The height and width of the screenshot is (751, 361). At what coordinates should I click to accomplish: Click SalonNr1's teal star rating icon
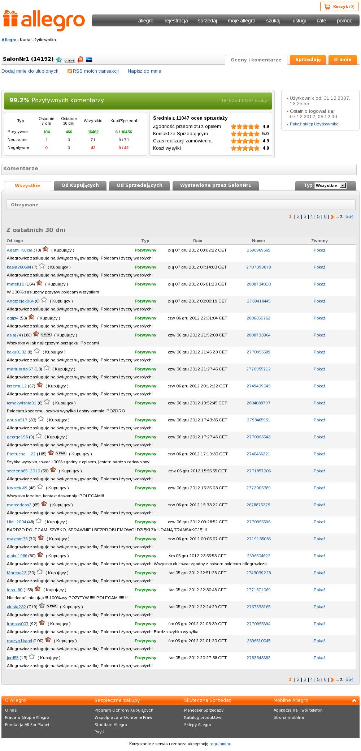[x=59, y=60]
